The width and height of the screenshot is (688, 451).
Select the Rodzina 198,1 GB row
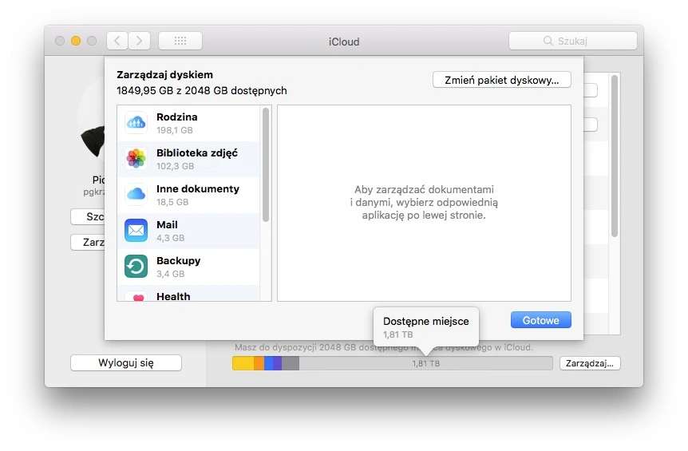pyautogui.click(x=188, y=123)
